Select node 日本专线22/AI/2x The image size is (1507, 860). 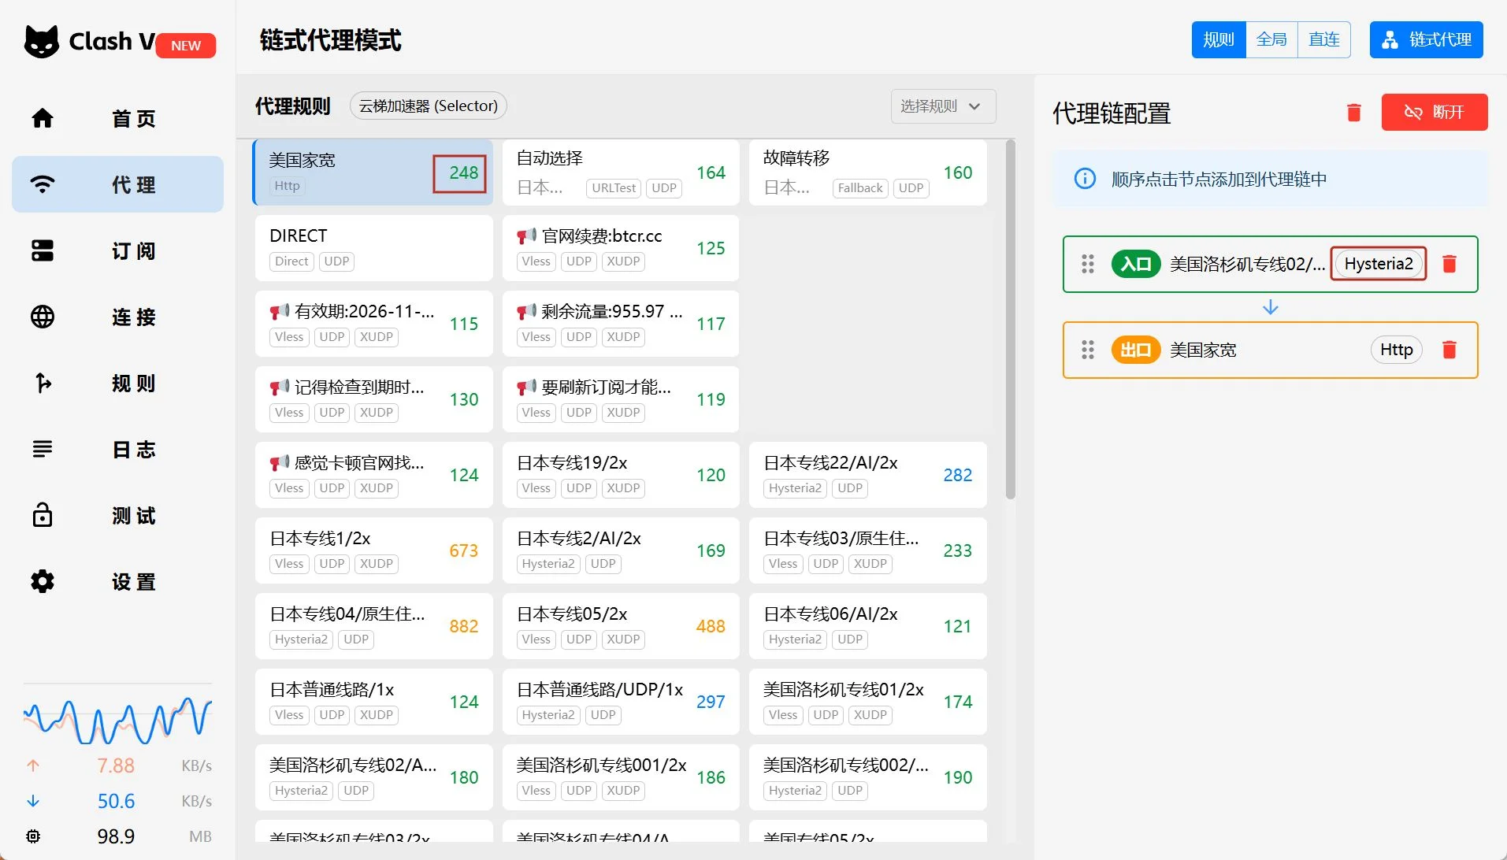tap(868, 475)
